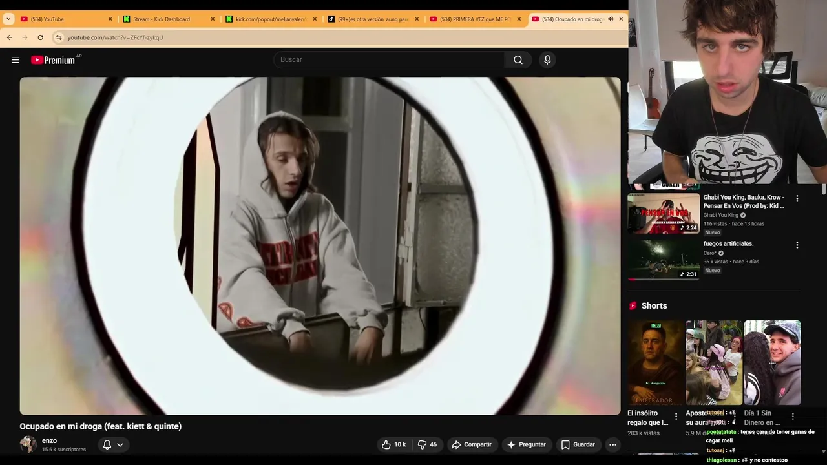Open options menu for fuegos artificiales video
Image resolution: width=827 pixels, height=465 pixels.
tap(797, 245)
